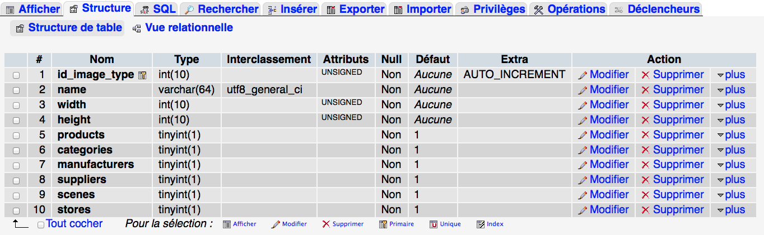Open the Structure de table sub-tab
Viewport: 764px width, 235px height.
coord(68,28)
